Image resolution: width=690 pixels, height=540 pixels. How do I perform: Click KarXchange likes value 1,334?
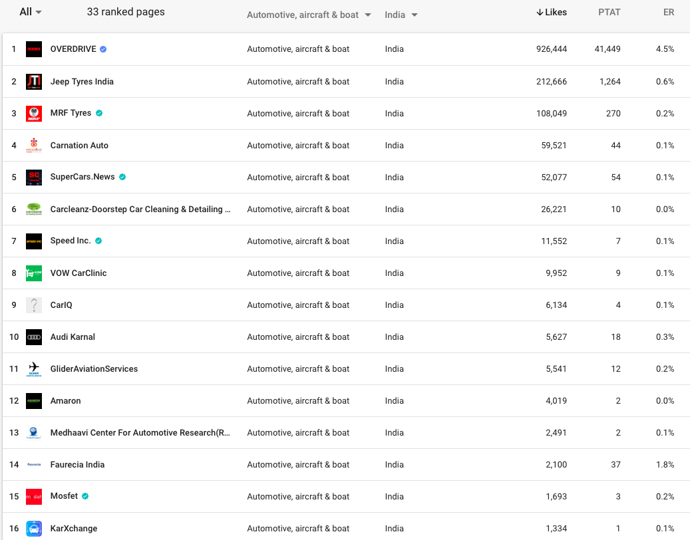tap(556, 529)
